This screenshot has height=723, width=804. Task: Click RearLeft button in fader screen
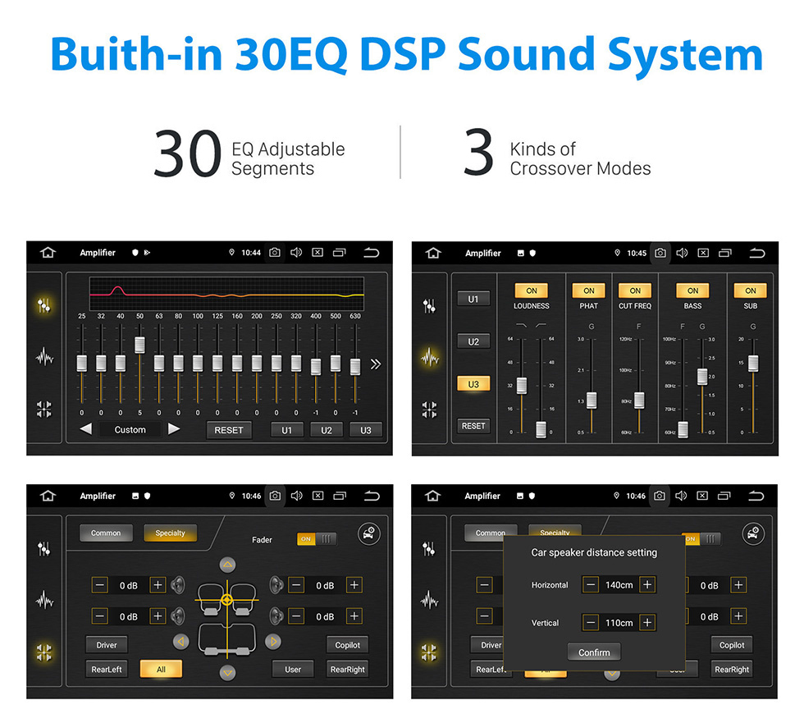[107, 669]
